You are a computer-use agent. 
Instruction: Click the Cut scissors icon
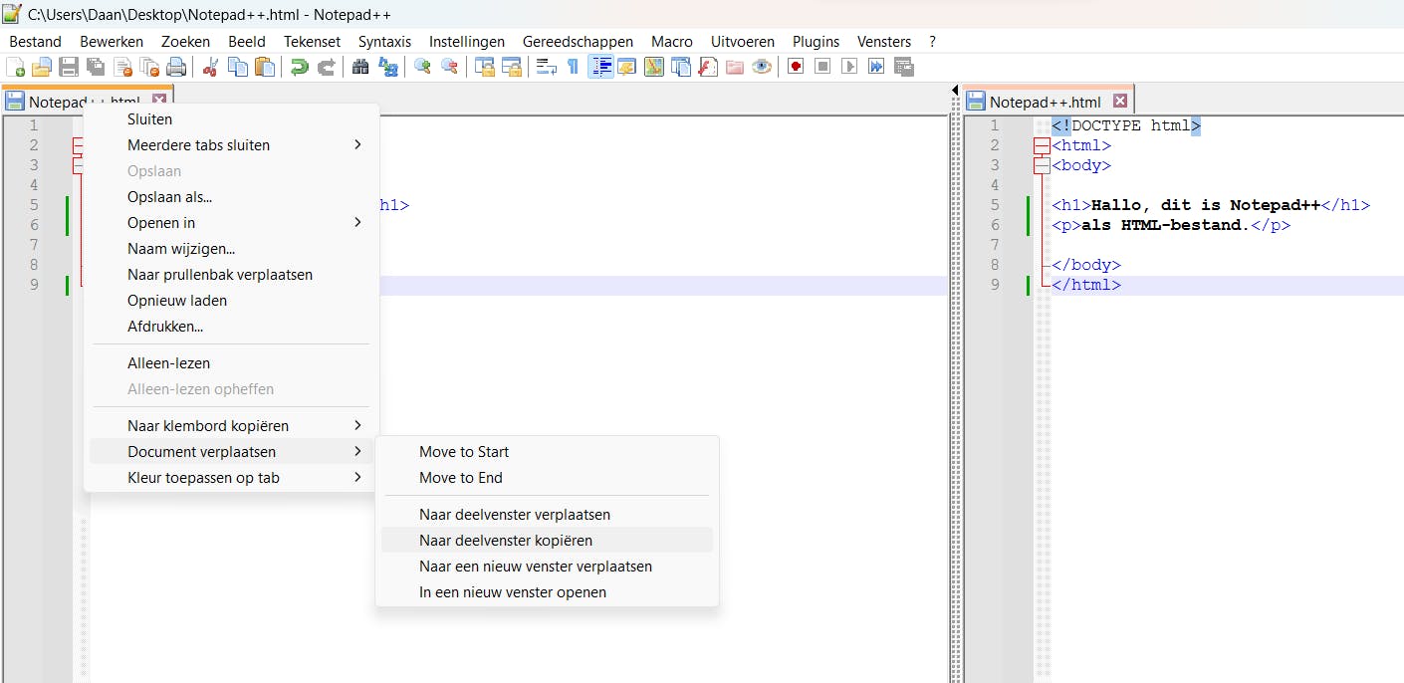click(x=210, y=67)
